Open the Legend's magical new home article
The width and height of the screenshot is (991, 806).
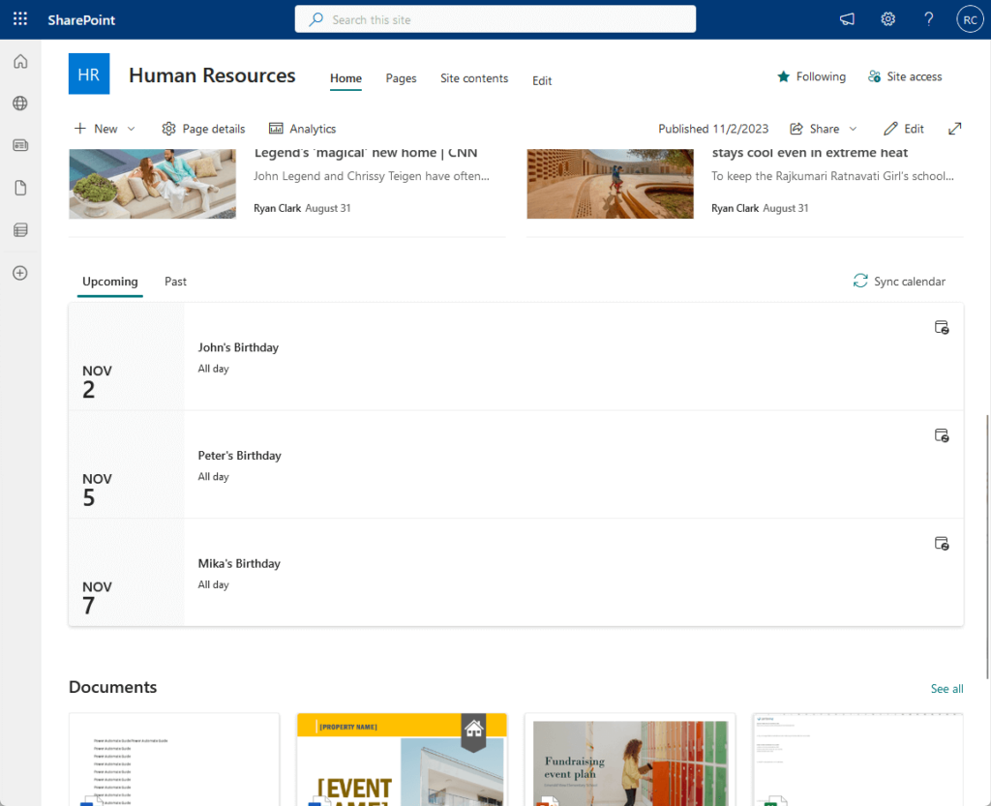pos(366,153)
